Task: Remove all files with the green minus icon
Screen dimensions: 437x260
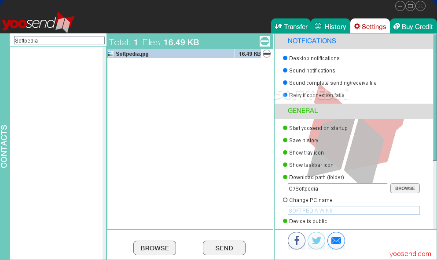Action: coord(265,41)
